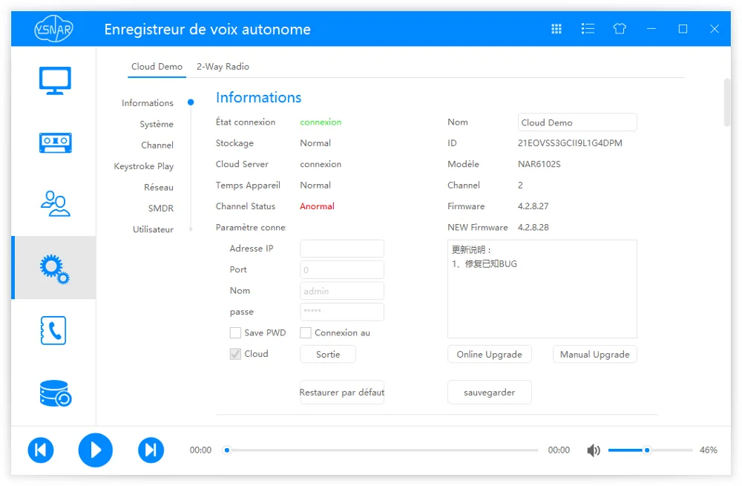Open the Channel settings section
This screenshot has height=486, width=742.
point(157,145)
